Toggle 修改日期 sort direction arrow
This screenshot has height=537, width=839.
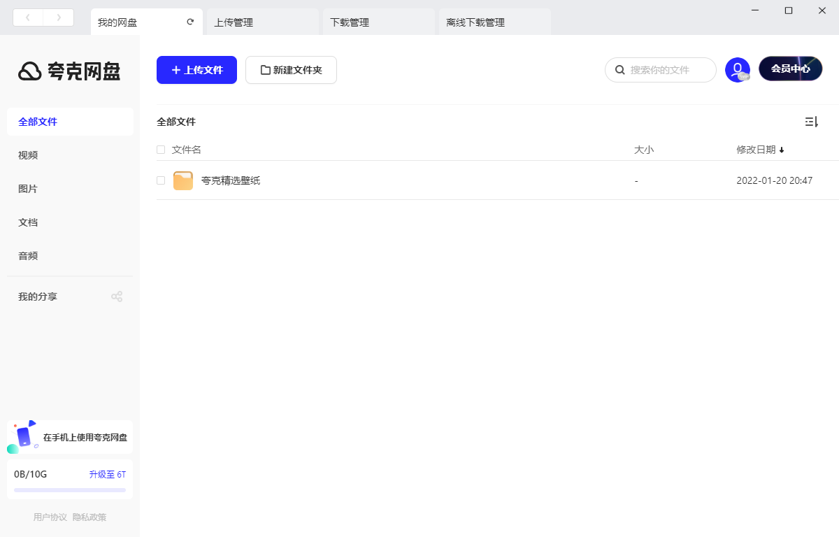(782, 150)
